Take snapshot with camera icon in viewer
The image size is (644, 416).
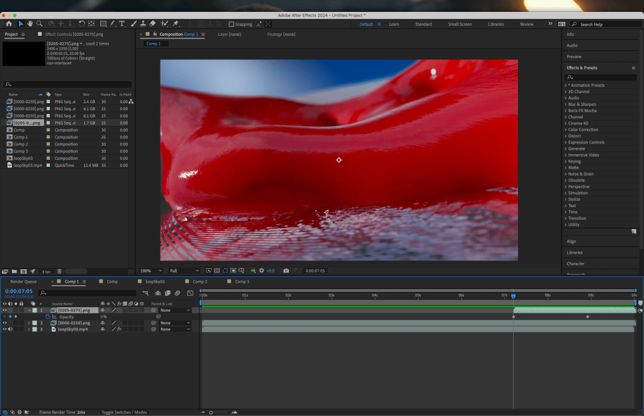click(286, 271)
